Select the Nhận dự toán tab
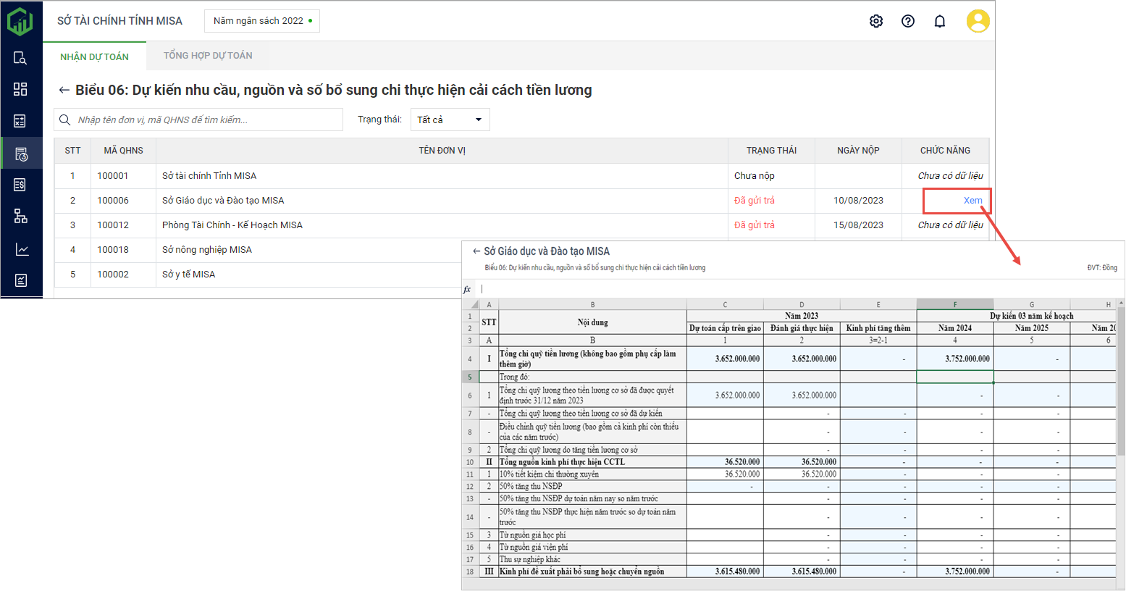This screenshot has height=594, width=1126. [x=94, y=57]
